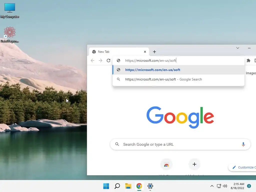The image size is (256, 192).
Task: Go forward using Chrome's forward arrow
Action: (100, 60)
